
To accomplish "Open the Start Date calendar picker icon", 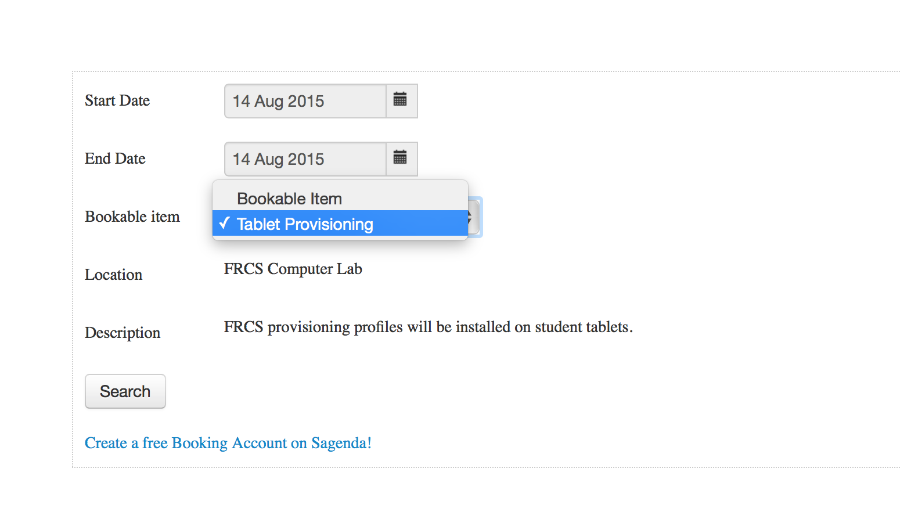I will pos(401,100).
